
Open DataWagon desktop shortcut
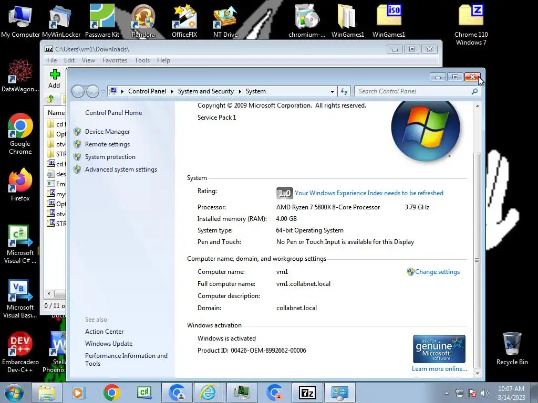click(20, 76)
